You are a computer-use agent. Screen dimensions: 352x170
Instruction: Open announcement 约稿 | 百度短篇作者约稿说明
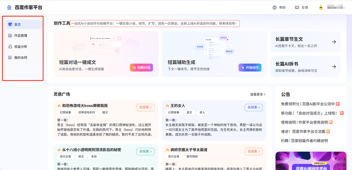click(x=304, y=141)
